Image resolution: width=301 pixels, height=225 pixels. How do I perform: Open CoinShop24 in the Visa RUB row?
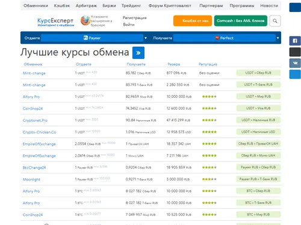pos(33,109)
